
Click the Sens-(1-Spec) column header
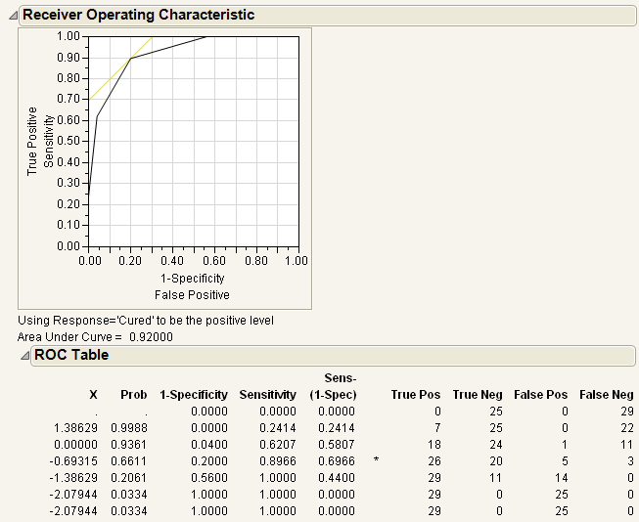[x=333, y=386]
